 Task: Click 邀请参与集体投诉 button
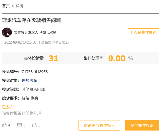pyautogui.click(x=99, y=125)
